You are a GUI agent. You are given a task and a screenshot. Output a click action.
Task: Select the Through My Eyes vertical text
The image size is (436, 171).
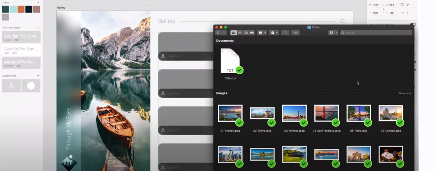click(x=69, y=128)
